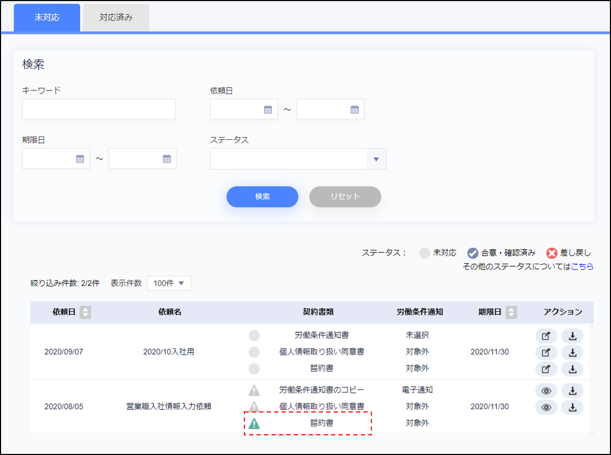Click warning icon beside 労働条件通知書のコピー
The height and width of the screenshot is (455, 611).
coord(254,390)
